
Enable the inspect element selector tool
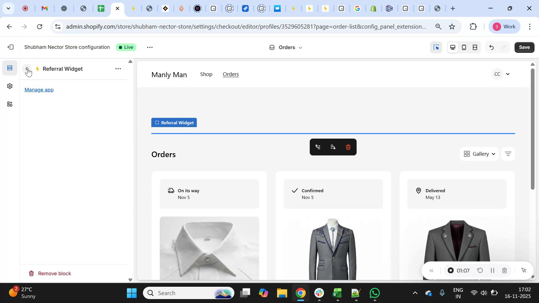[x=436, y=47]
